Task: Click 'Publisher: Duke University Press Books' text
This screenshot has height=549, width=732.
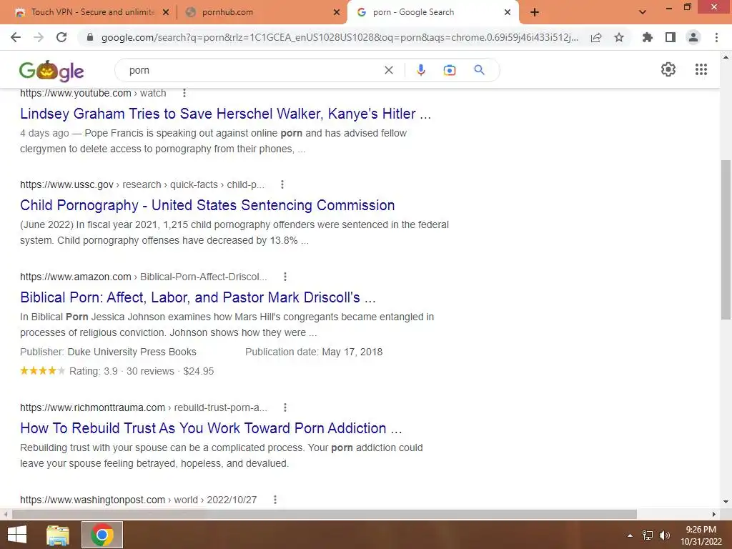Action: pyautogui.click(x=109, y=352)
